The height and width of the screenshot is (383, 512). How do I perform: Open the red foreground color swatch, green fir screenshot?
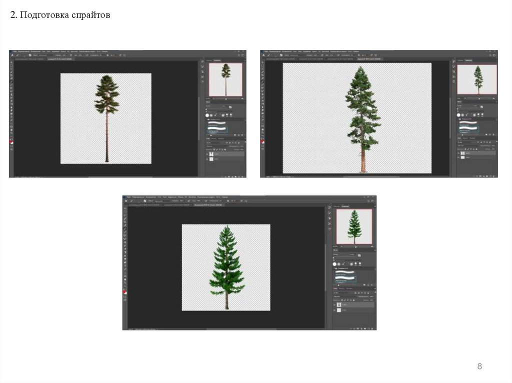coord(125,292)
